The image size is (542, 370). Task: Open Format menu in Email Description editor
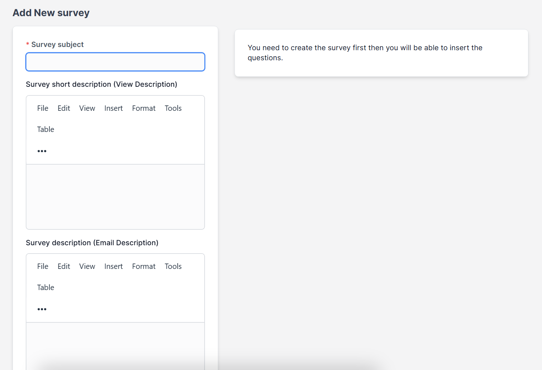coord(144,266)
